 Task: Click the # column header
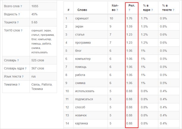(x=69, y=10)
